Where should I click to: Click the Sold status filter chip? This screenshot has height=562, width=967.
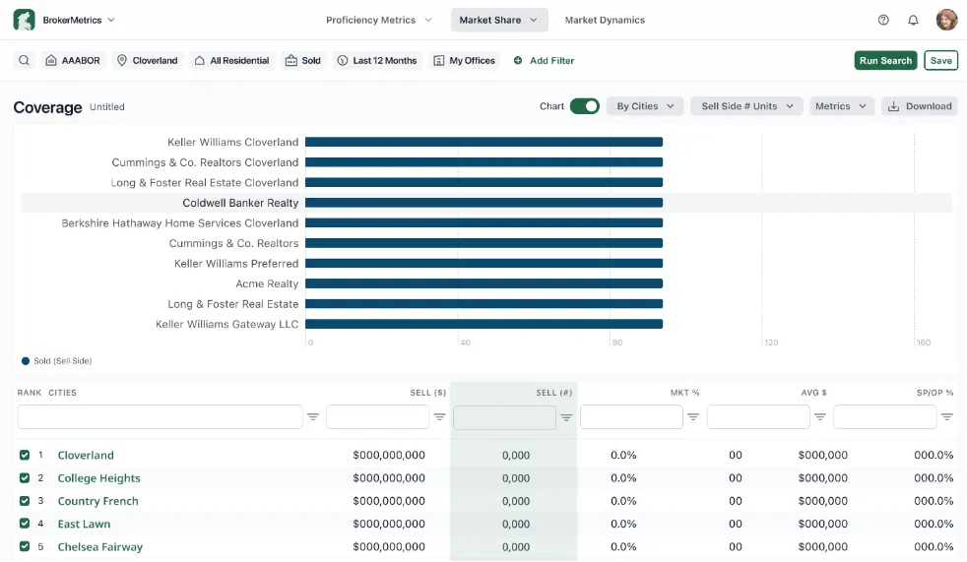[x=303, y=60]
